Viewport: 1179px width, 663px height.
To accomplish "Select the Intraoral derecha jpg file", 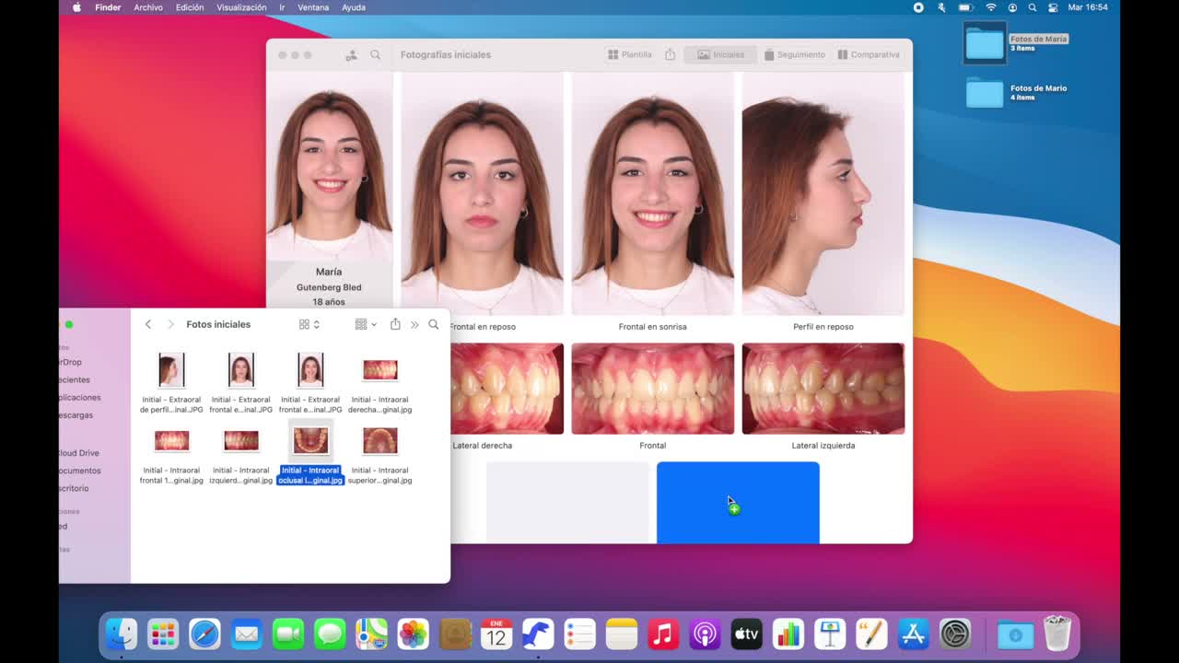I will click(379, 383).
